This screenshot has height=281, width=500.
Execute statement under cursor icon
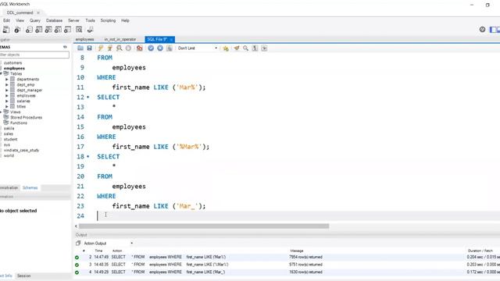coord(110,48)
